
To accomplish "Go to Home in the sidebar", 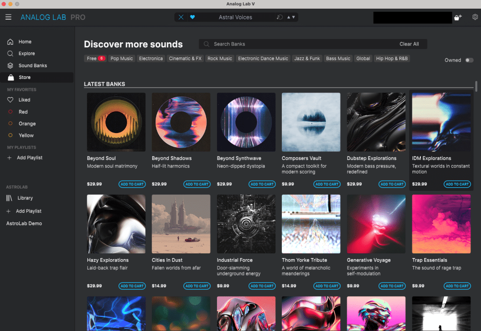I will pyautogui.click(x=24, y=42).
